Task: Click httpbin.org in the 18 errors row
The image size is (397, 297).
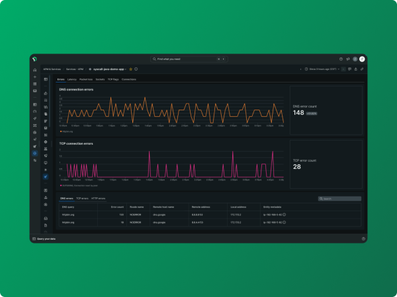Action: (x=68, y=222)
